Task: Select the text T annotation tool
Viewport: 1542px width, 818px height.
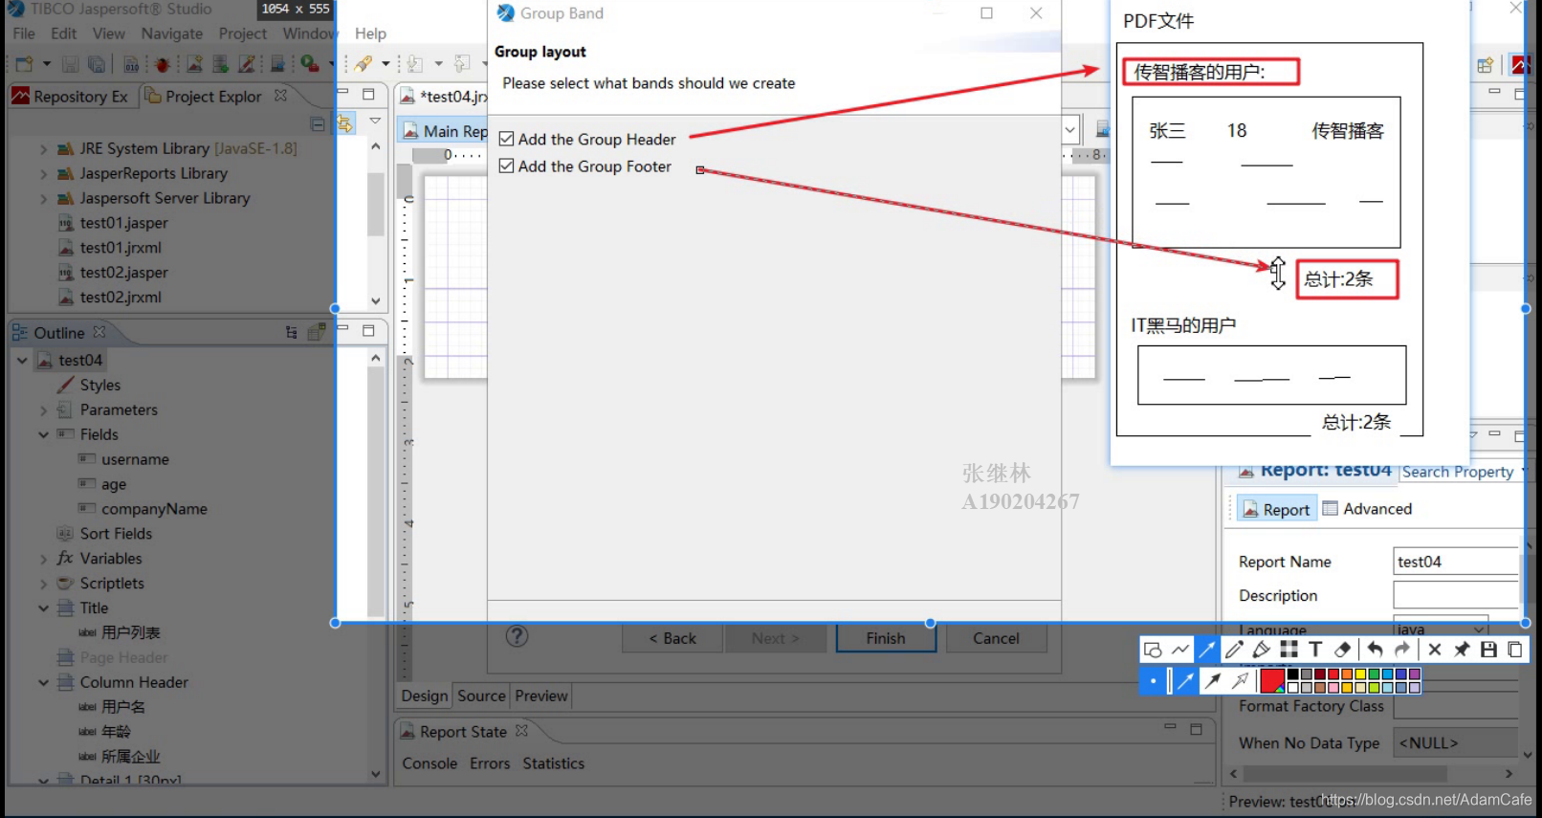Action: pyautogui.click(x=1315, y=650)
